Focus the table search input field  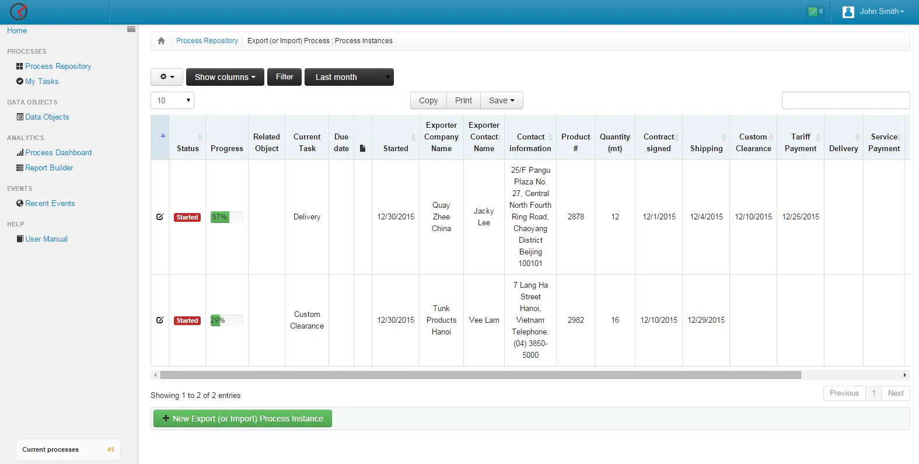click(x=845, y=100)
